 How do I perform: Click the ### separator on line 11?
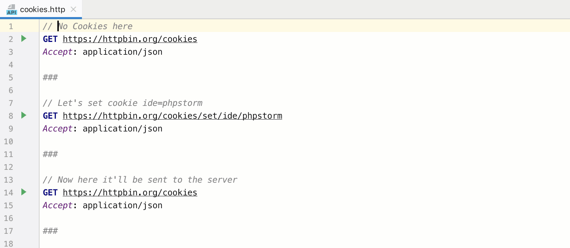click(50, 154)
